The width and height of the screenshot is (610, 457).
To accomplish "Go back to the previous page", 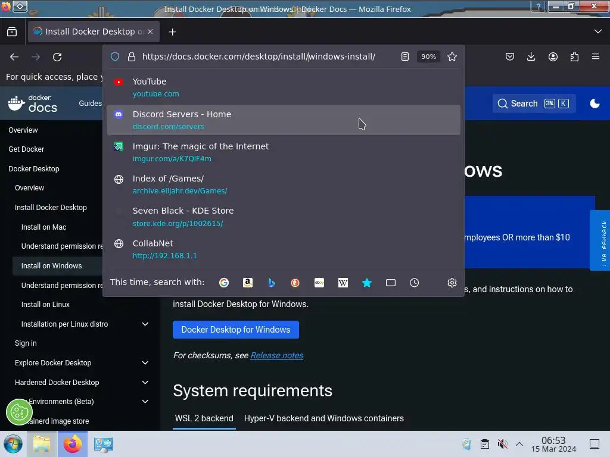I will click(x=14, y=57).
